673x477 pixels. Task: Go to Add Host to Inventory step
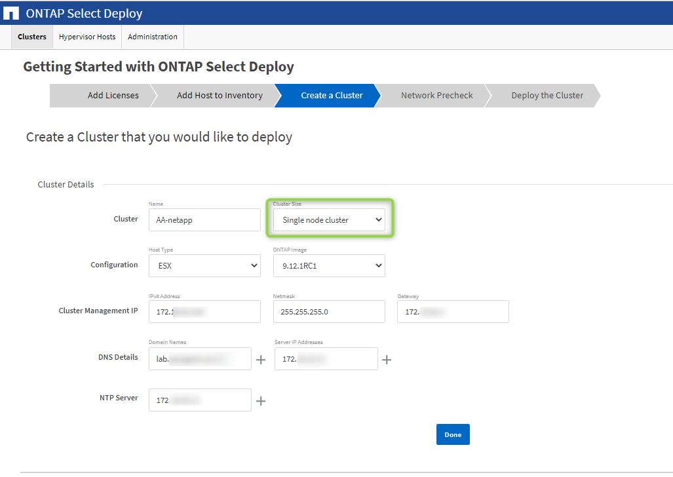coord(220,96)
